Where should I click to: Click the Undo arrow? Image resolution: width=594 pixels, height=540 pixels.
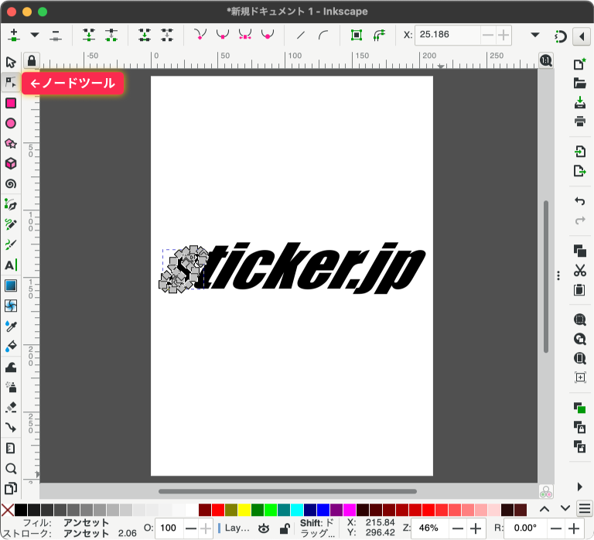(579, 201)
